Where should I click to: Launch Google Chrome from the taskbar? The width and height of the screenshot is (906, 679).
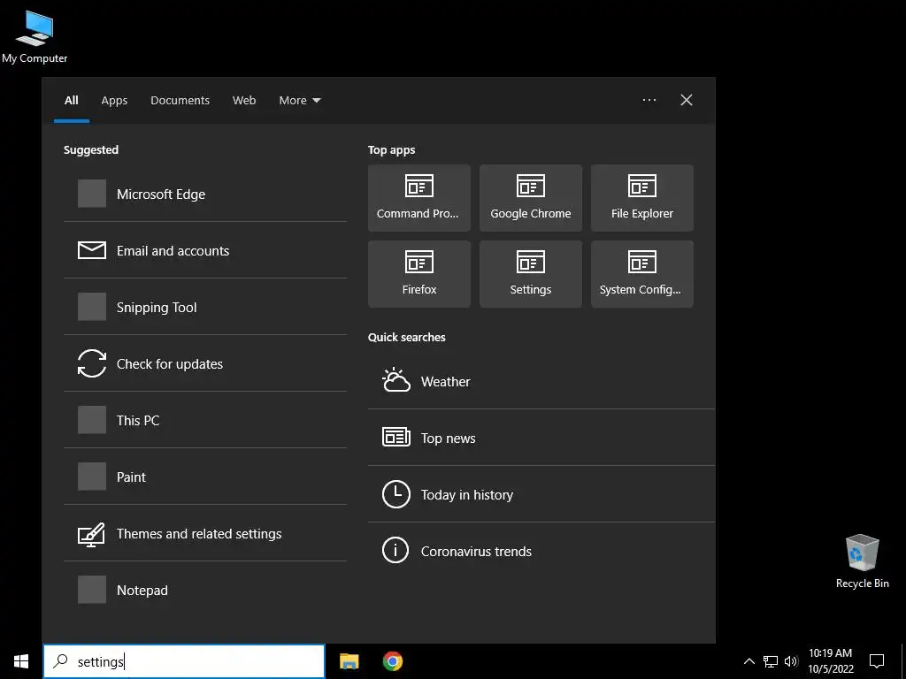pyautogui.click(x=392, y=661)
